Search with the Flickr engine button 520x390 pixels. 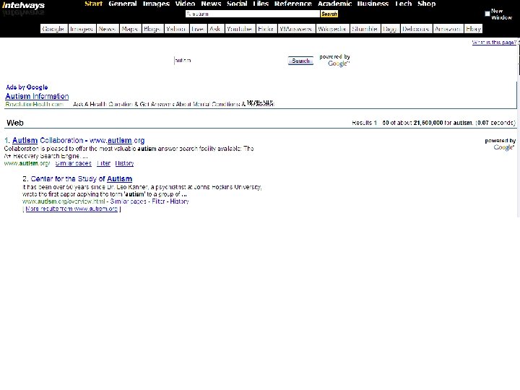[266, 29]
